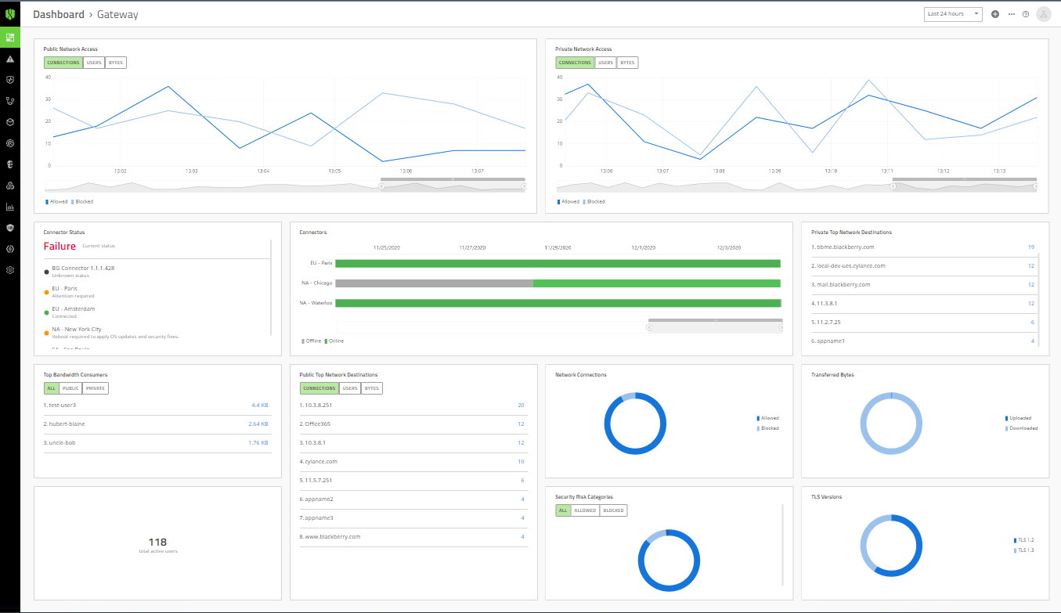Toggle Offline legend in Connectors chart
This screenshot has width=1061, height=613.
pyautogui.click(x=311, y=341)
